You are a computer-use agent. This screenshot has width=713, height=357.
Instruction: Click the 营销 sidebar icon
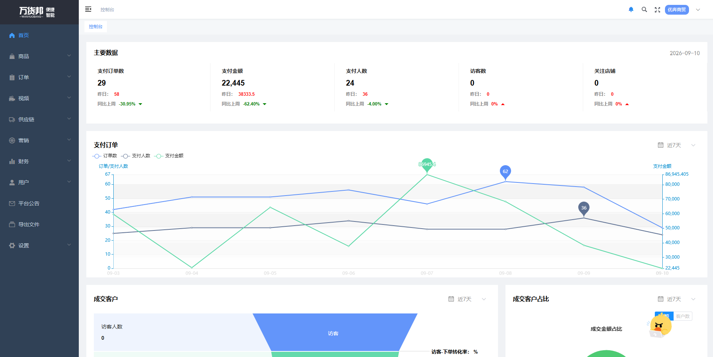(x=12, y=140)
